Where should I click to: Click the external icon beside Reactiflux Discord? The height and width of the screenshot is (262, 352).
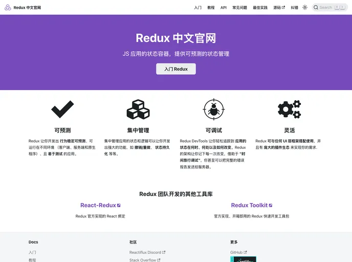164,252
